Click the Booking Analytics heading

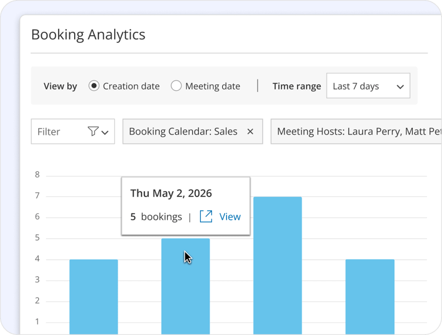(88, 35)
